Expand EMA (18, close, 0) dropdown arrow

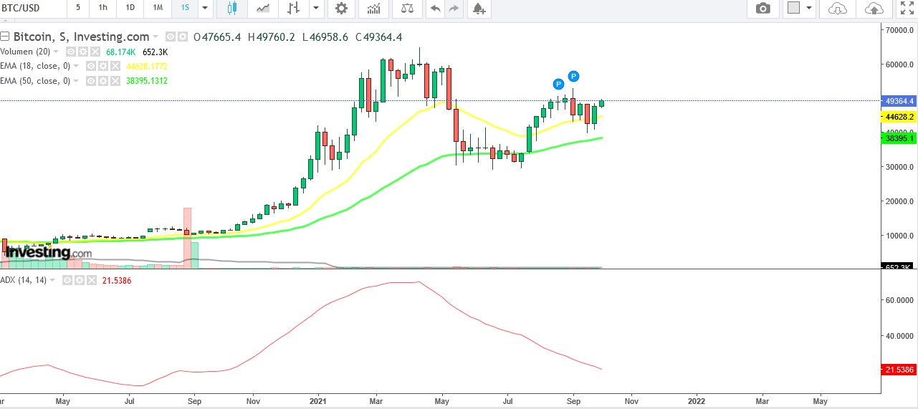(x=76, y=67)
